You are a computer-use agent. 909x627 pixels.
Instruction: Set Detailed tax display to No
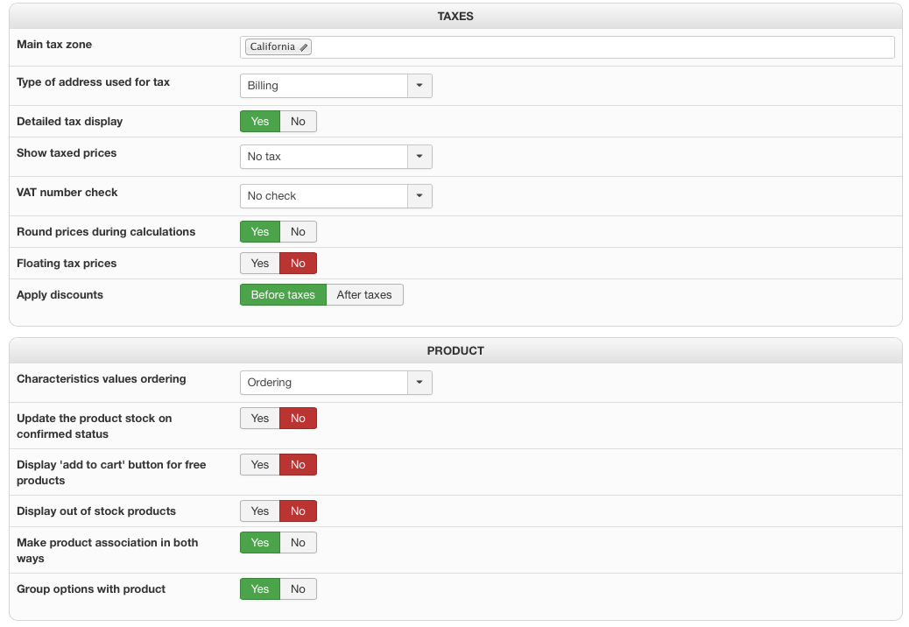(x=298, y=122)
